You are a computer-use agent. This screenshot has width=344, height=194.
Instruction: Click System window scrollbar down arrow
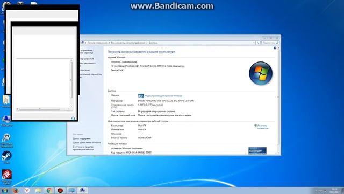(x=278, y=153)
